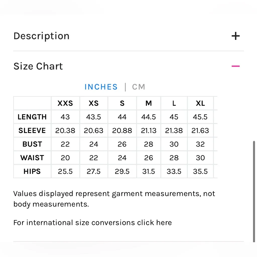
Task: Select the XL column header
Action: [200, 103]
